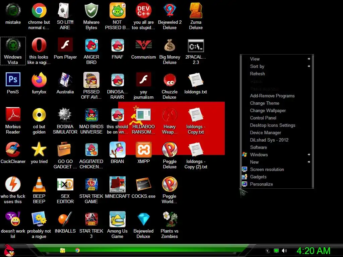Open Bejeweled 2 Deluxe desktop icon
Screen dimensions: 343x257
click(x=169, y=10)
